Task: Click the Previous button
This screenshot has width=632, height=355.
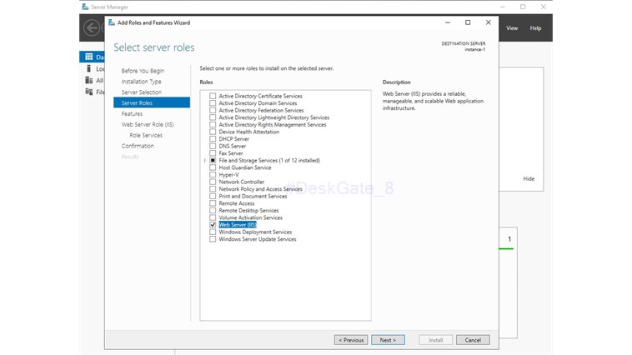Action: (x=351, y=340)
